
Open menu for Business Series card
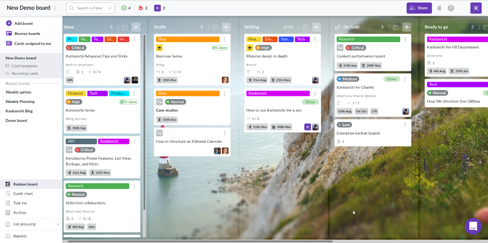(x=224, y=39)
